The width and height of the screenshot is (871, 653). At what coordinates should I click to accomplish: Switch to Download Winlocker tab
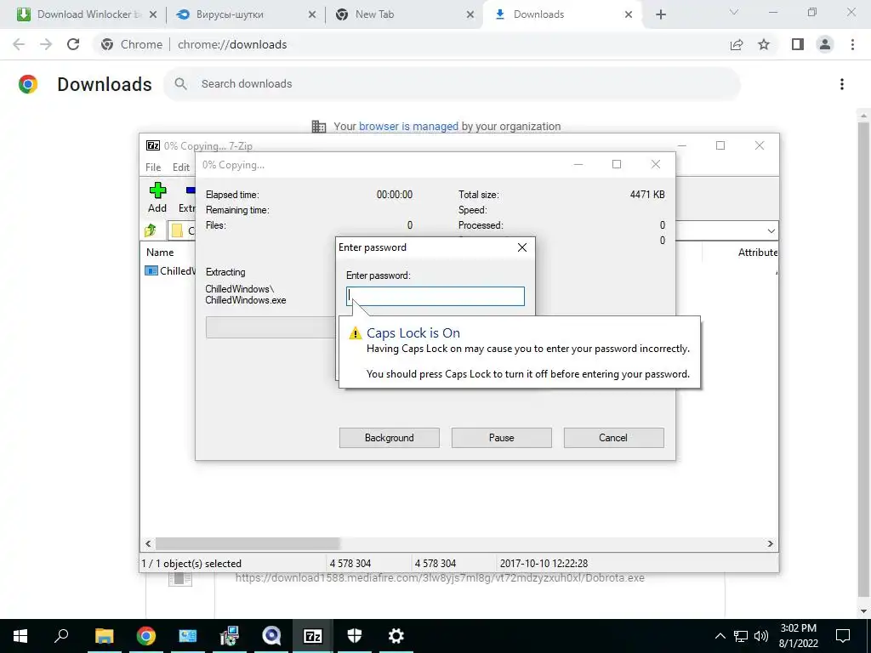click(86, 14)
